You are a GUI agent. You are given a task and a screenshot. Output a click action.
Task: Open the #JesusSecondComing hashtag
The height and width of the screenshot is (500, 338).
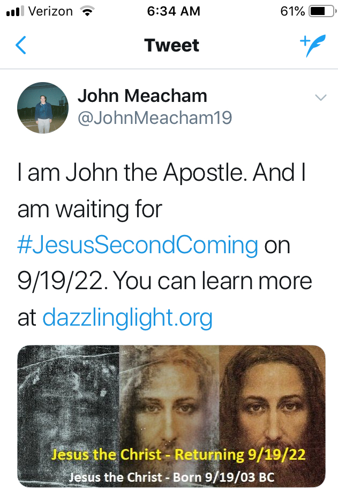(x=138, y=245)
